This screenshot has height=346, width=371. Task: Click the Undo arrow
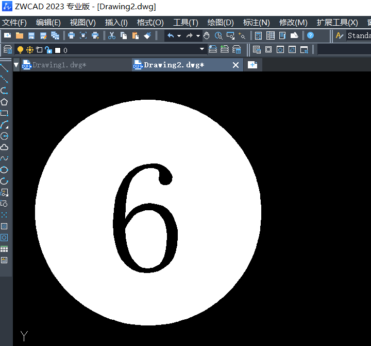tap(171, 35)
